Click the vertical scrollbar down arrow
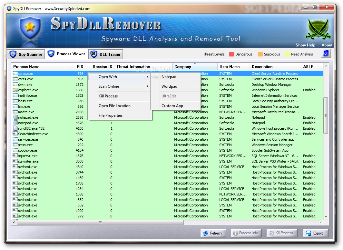 click(x=326, y=217)
